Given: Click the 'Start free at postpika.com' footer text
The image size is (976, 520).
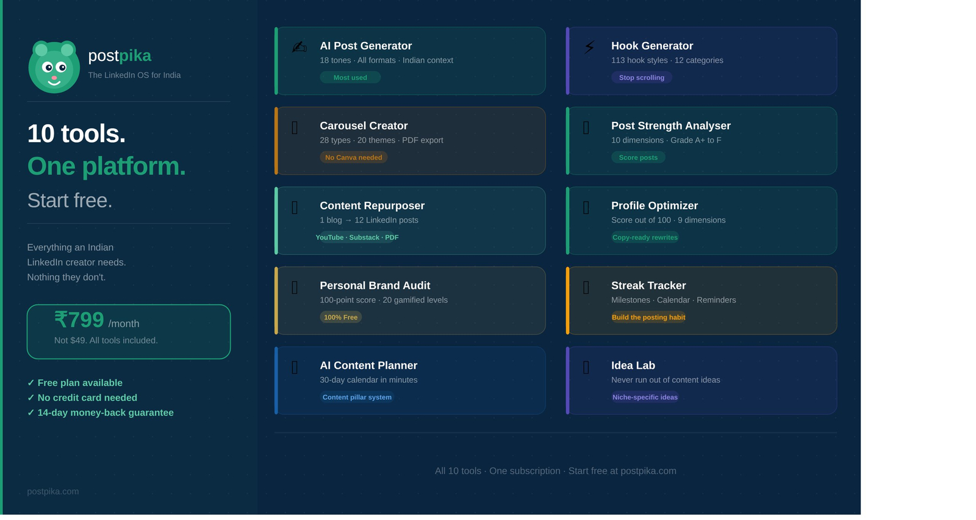Looking at the screenshot, I should tap(622, 471).
